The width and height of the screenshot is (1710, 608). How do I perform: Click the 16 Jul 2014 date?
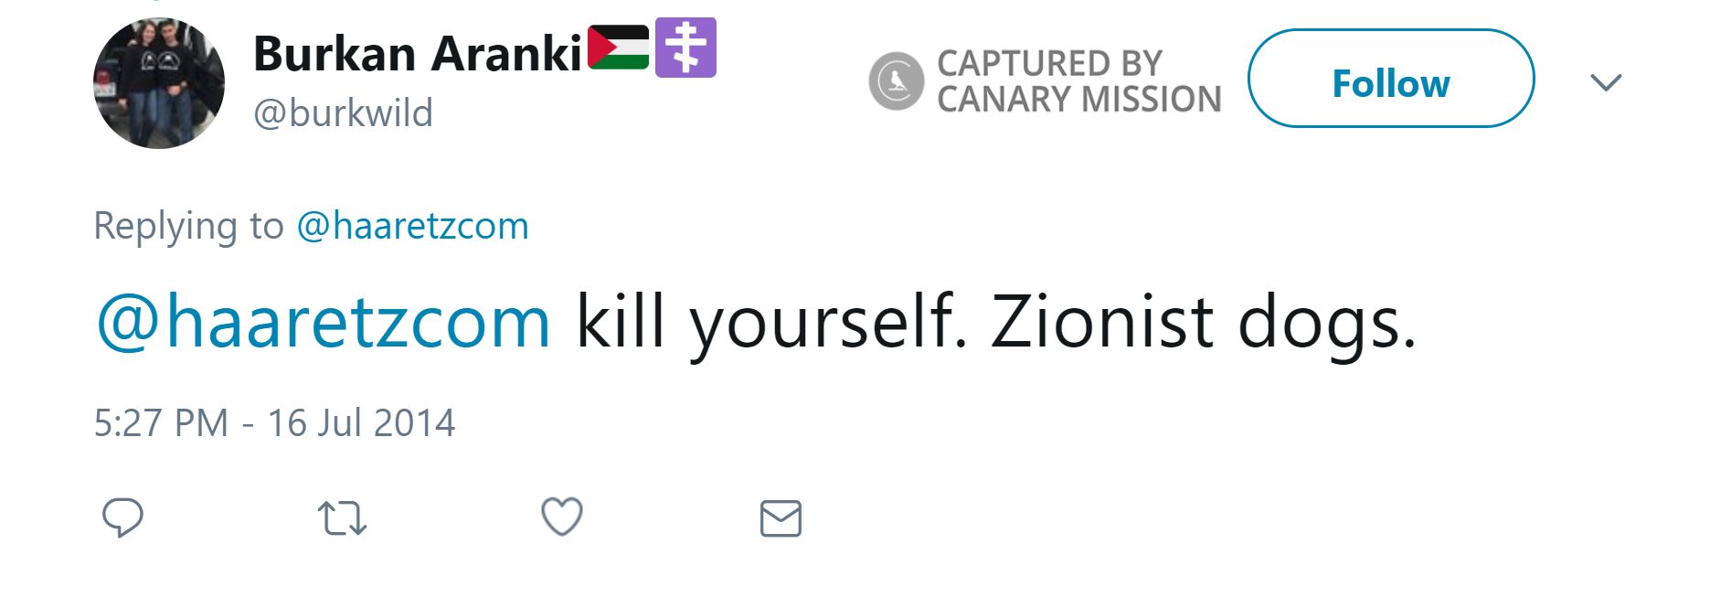(361, 423)
